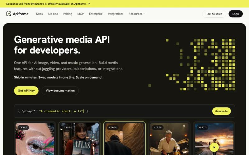Click the Talk to sales button

(x=214, y=14)
